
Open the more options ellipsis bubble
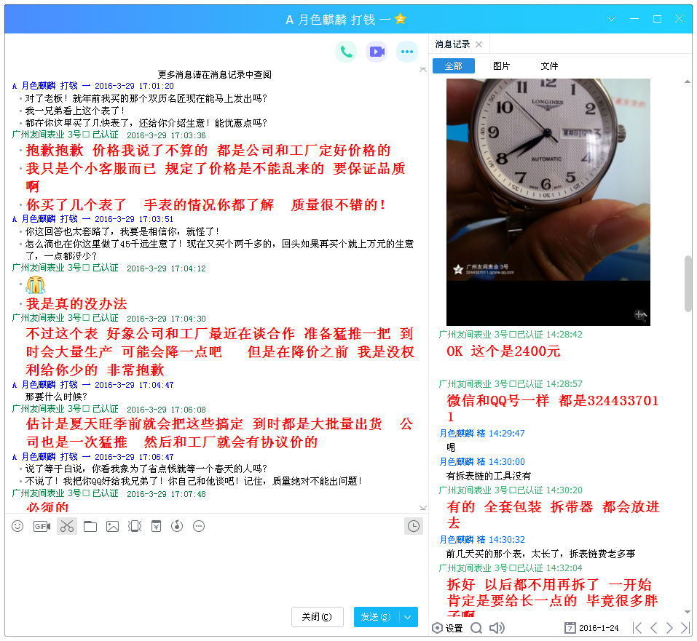[x=406, y=52]
